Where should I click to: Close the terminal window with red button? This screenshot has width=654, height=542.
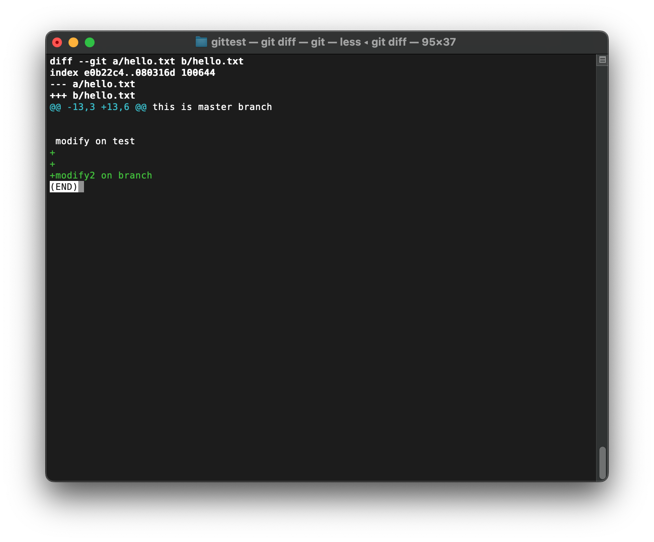click(57, 42)
